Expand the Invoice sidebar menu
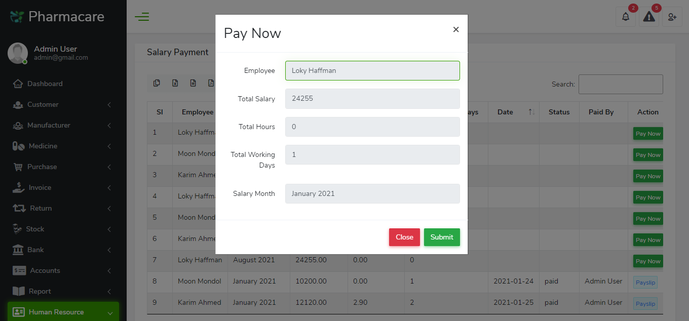The image size is (689, 321). tap(41, 187)
